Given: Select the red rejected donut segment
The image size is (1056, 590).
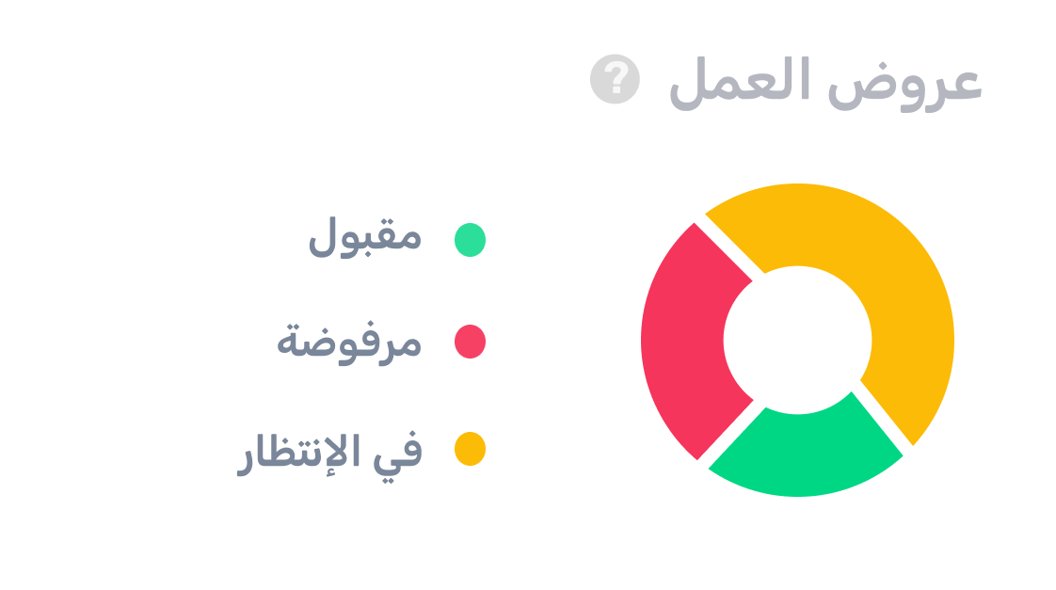Looking at the screenshot, I should [x=684, y=341].
